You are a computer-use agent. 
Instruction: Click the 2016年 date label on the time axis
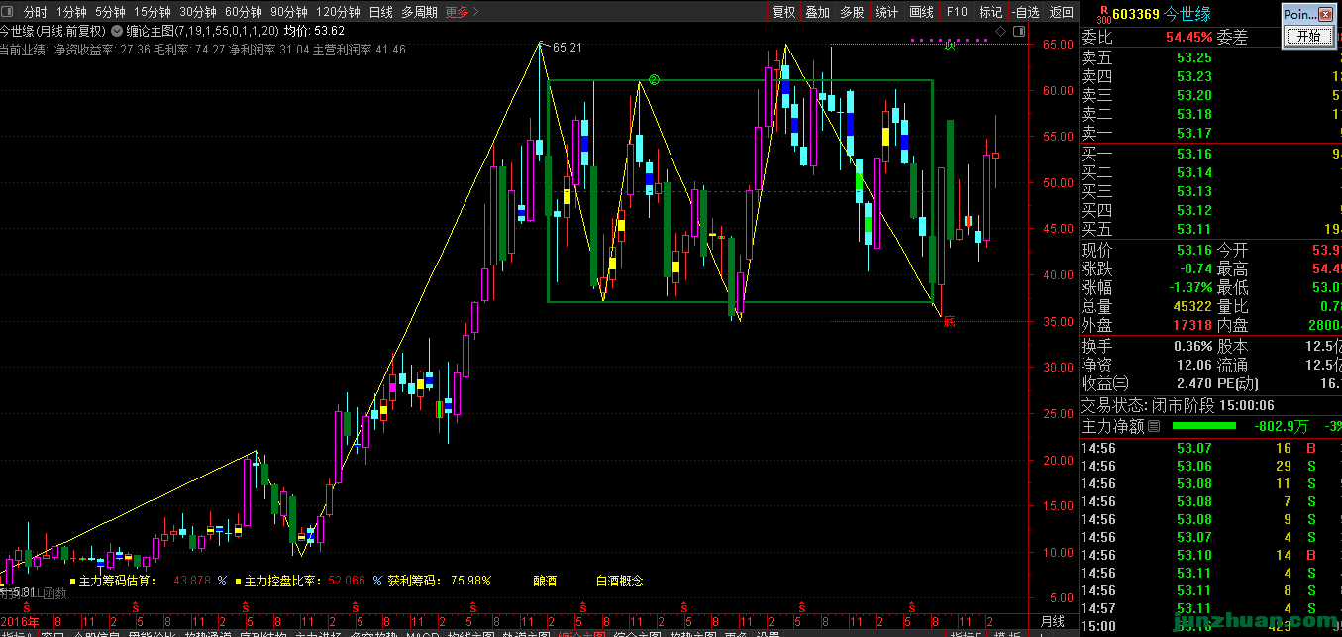coord(20,620)
